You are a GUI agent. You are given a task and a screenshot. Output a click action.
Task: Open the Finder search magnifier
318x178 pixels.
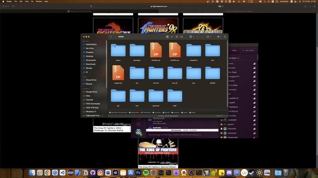click(225, 37)
